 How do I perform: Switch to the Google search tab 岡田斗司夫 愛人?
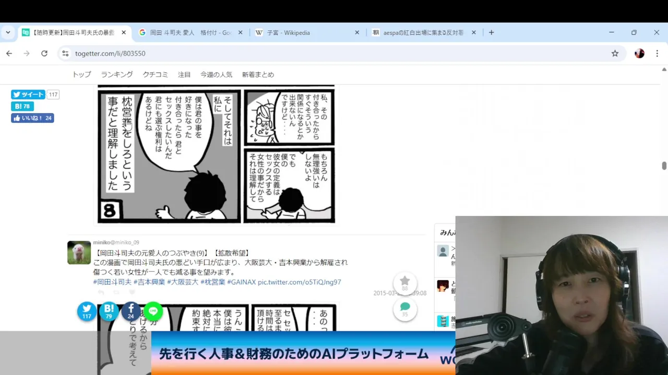click(x=191, y=32)
